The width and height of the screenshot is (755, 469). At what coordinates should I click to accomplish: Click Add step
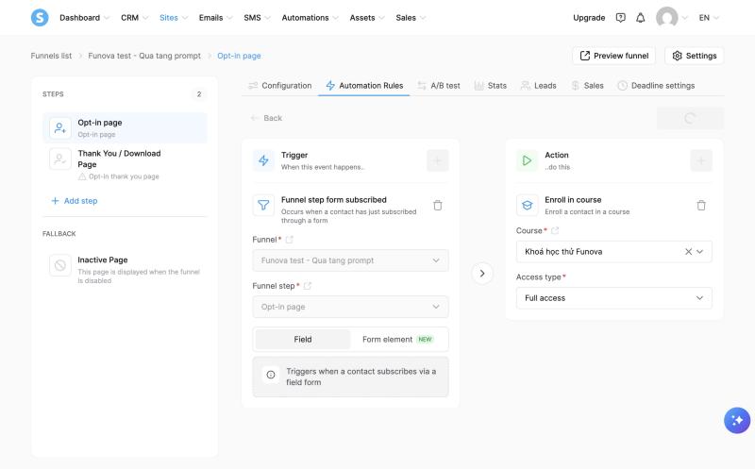[75, 201]
